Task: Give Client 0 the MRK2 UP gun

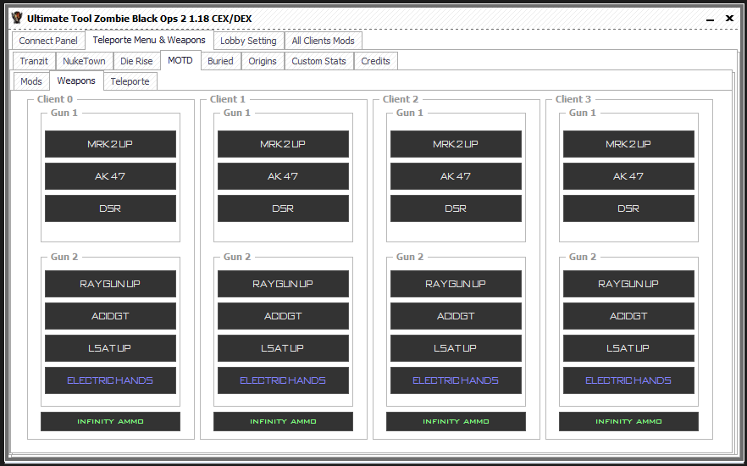Action: click(110, 144)
